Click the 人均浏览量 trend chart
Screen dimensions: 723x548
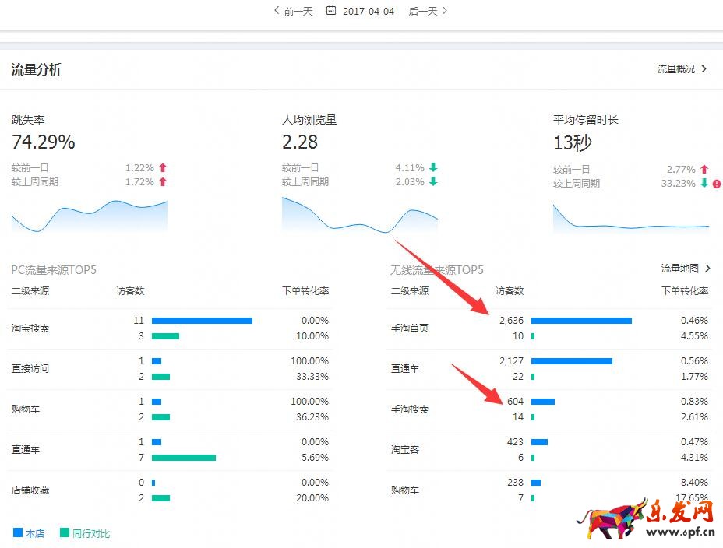click(x=359, y=216)
